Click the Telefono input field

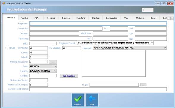61,39
